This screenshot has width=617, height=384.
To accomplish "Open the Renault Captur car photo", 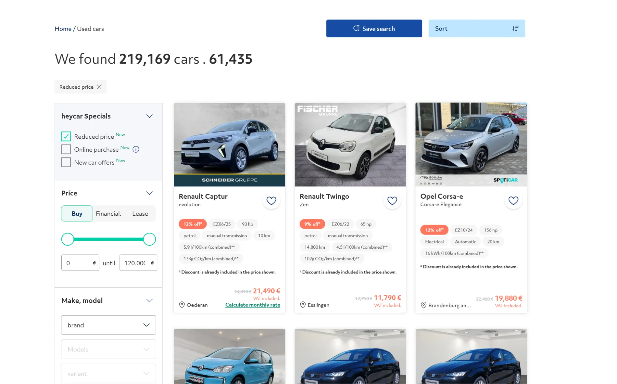I will coord(229,145).
